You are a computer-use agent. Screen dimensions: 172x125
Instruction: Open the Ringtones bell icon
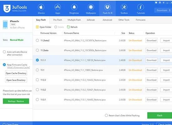74,7
